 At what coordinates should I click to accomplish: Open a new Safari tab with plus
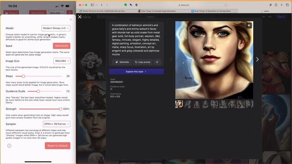282,5
